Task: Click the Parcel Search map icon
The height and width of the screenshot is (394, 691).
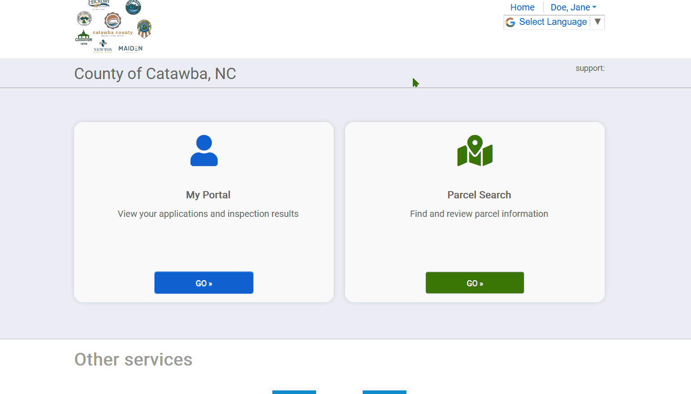Action: coord(475,151)
